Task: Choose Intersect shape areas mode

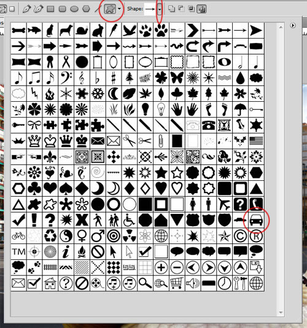Action: pyautogui.click(x=191, y=9)
